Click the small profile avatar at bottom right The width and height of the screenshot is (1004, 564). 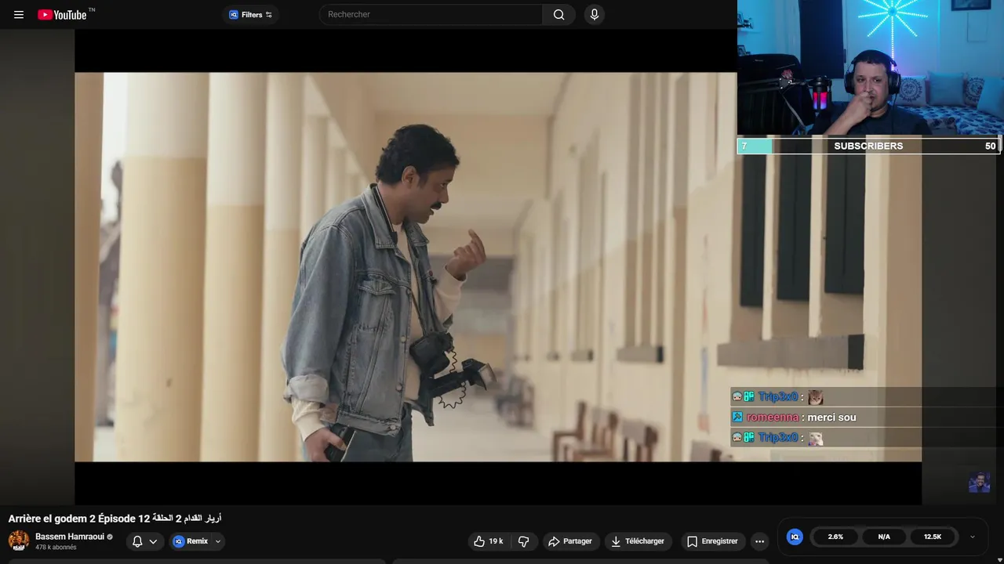click(979, 482)
